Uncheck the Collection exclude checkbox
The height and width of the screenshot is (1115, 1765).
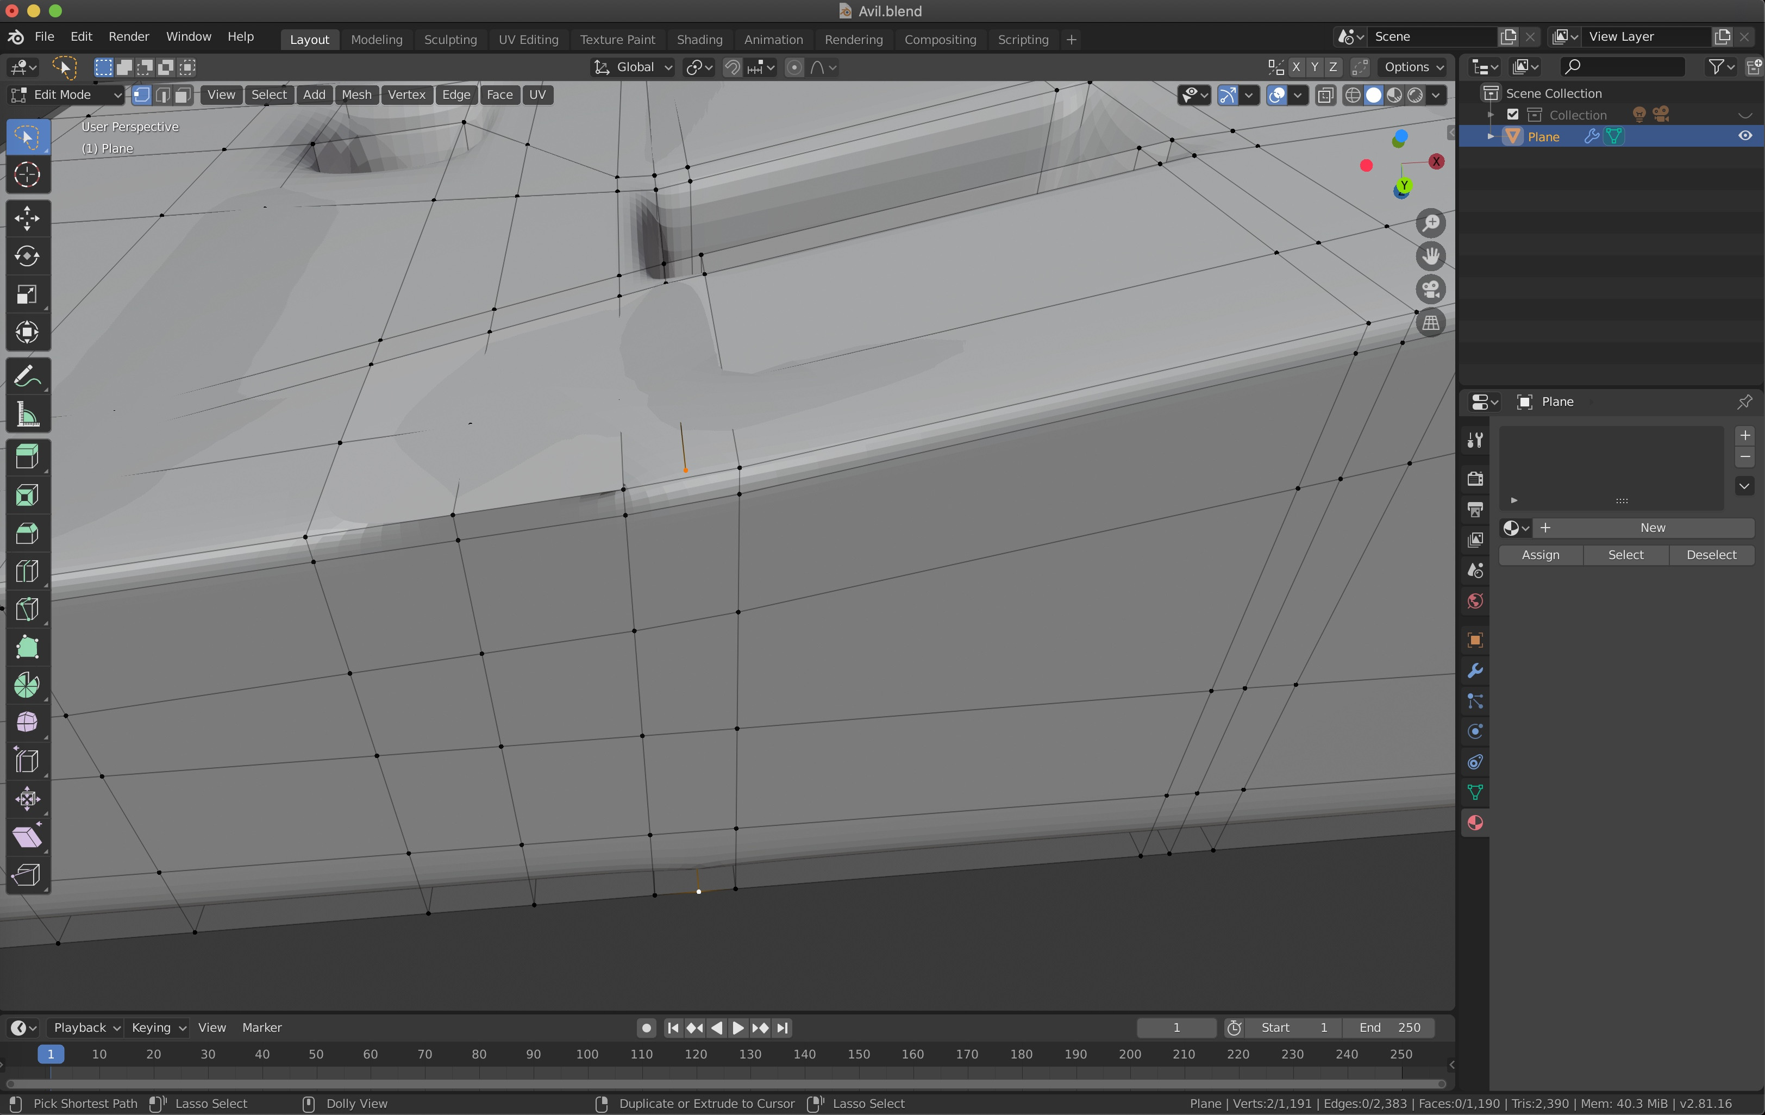[x=1513, y=114]
